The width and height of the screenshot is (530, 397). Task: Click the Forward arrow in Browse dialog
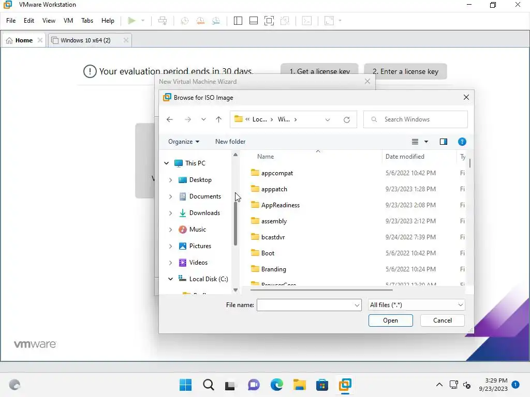pyautogui.click(x=188, y=119)
